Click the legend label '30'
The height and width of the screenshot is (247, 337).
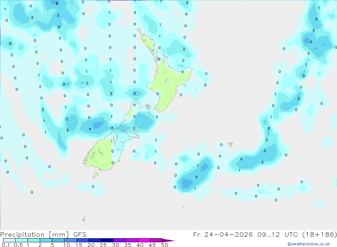coord(116,245)
